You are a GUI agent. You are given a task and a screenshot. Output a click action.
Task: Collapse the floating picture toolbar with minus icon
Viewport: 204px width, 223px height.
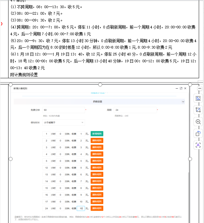click(x=200, y=88)
